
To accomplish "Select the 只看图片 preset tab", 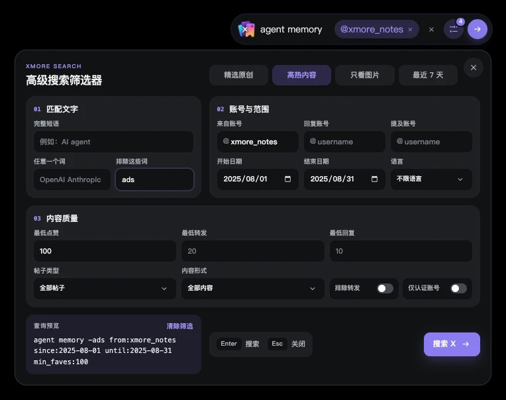I will pyautogui.click(x=365, y=75).
